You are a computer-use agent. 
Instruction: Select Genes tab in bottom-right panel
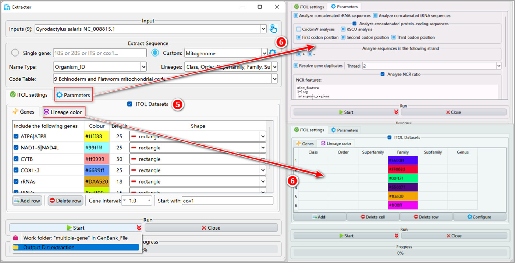click(x=305, y=144)
